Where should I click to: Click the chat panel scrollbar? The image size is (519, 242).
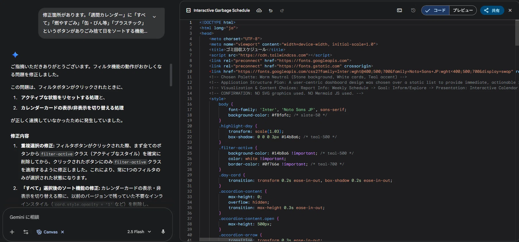pyautogui.click(x=171, y=75)
